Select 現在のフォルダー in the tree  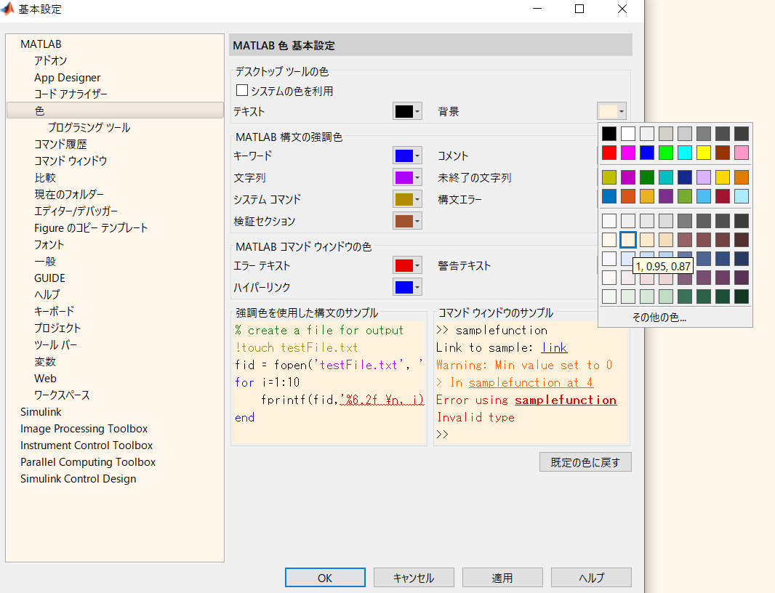(x=69, y=194)
